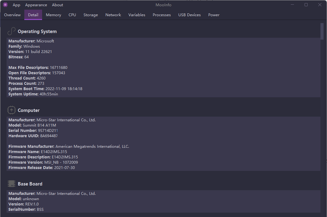The height and width of the screenshot is (217, 327).
Task: Click the OS 'Manufacturer: Microsoft' line
Action: [31, 41]
